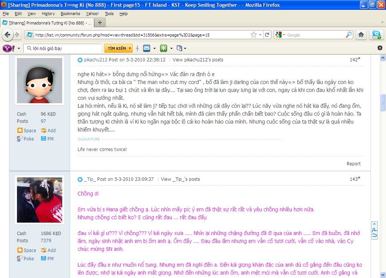Open the TÌM KIẾM button dropdown arrow
This screenshot has height=278, width=386.
(x=130, y=48)
